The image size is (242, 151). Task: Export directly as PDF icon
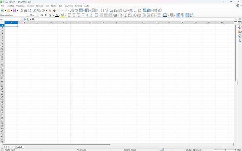(21, 10)
